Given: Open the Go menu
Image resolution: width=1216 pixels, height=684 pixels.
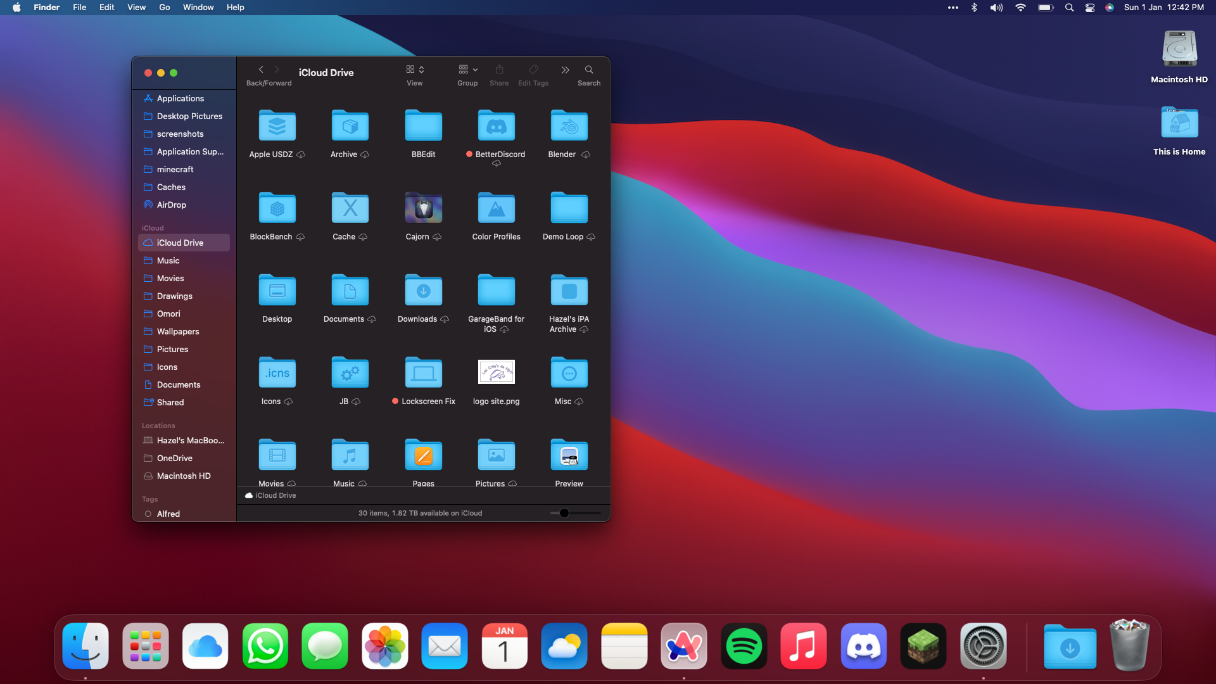Looking at the screenshot, I should 164,7.
